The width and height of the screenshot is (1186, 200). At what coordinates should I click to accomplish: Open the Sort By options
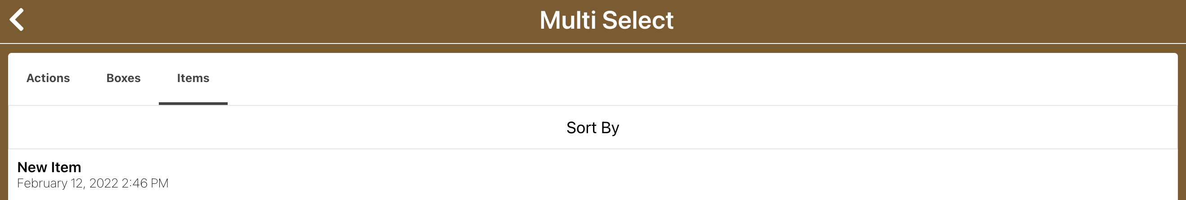593,127
